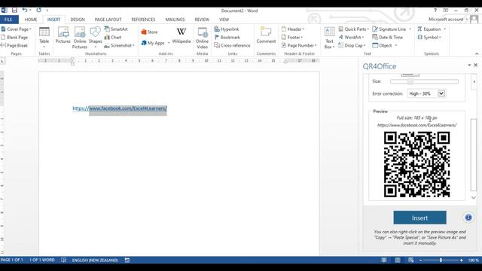The height and width of the screenshot is (271, 482).
Task: Insert Date & Time
Action: [387, 37]
